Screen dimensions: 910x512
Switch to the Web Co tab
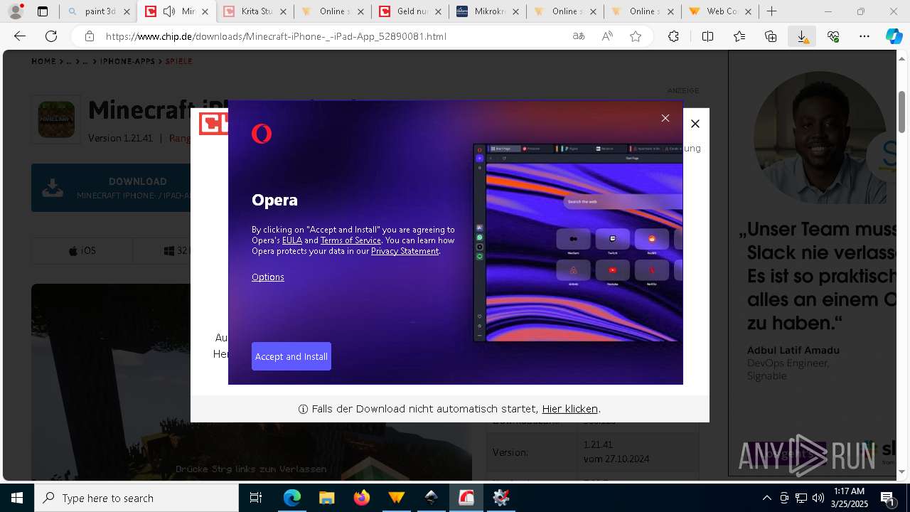point(719,11)
